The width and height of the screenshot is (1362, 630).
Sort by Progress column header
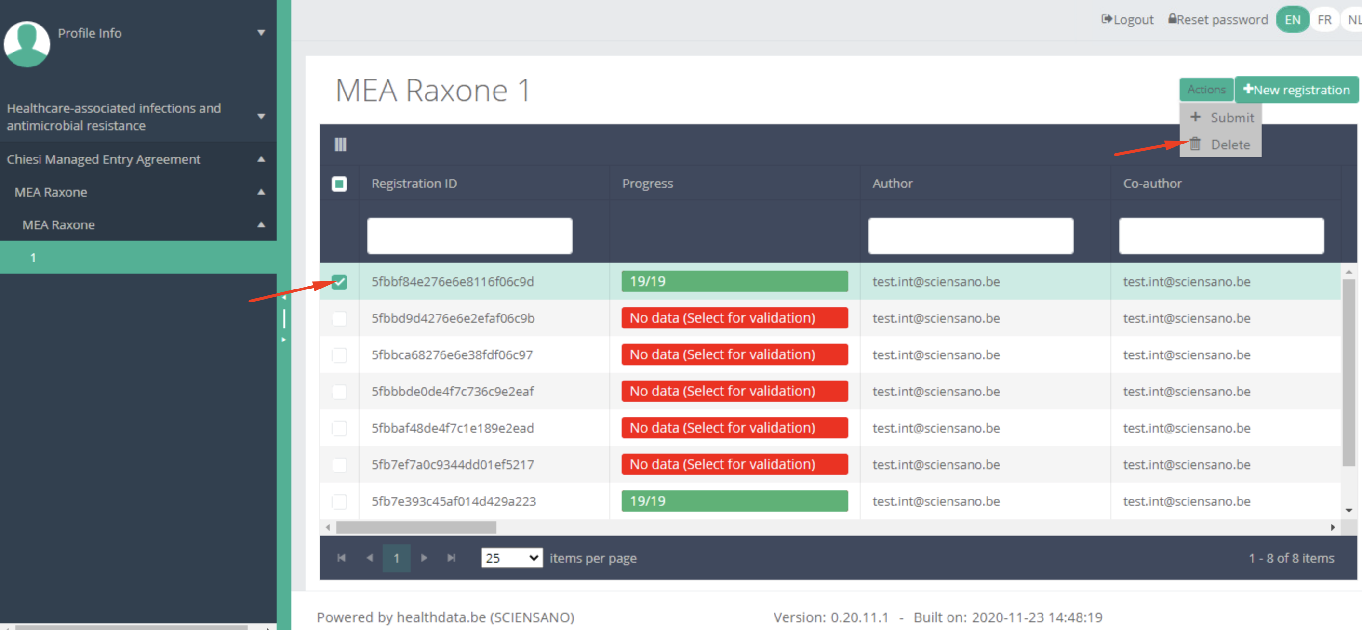pos(647,184)
